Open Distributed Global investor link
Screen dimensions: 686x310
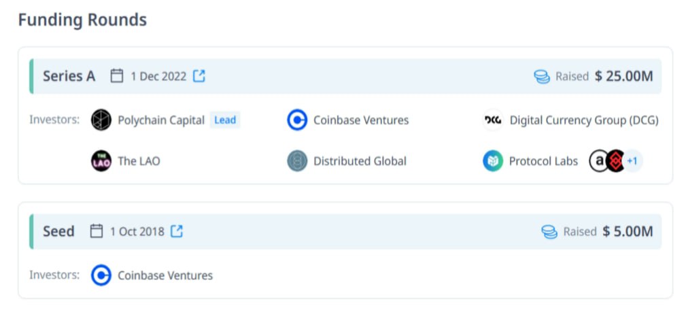click(360, 161)
